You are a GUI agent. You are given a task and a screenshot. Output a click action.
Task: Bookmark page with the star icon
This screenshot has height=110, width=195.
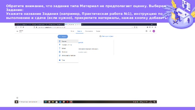coord(137,27)
